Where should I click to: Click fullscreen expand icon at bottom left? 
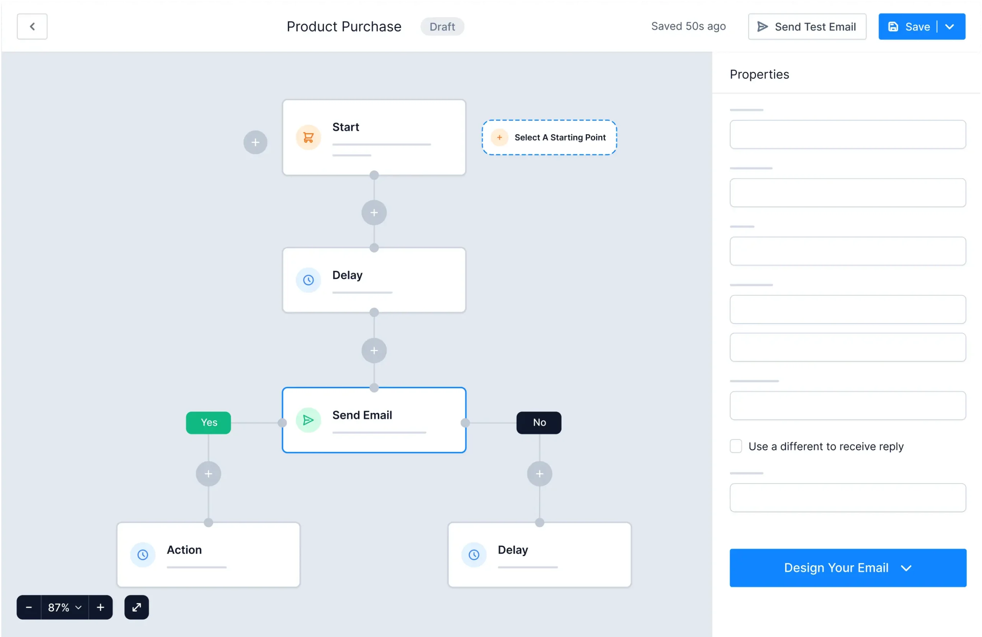[x=137, y=607]
